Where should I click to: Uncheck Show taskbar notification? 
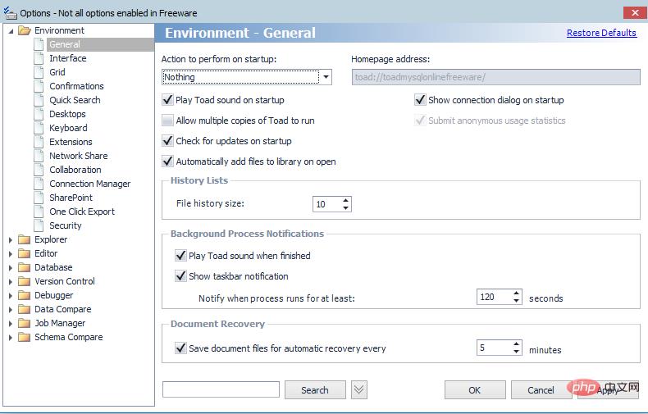pyautogui.click(x=181, y=276)
